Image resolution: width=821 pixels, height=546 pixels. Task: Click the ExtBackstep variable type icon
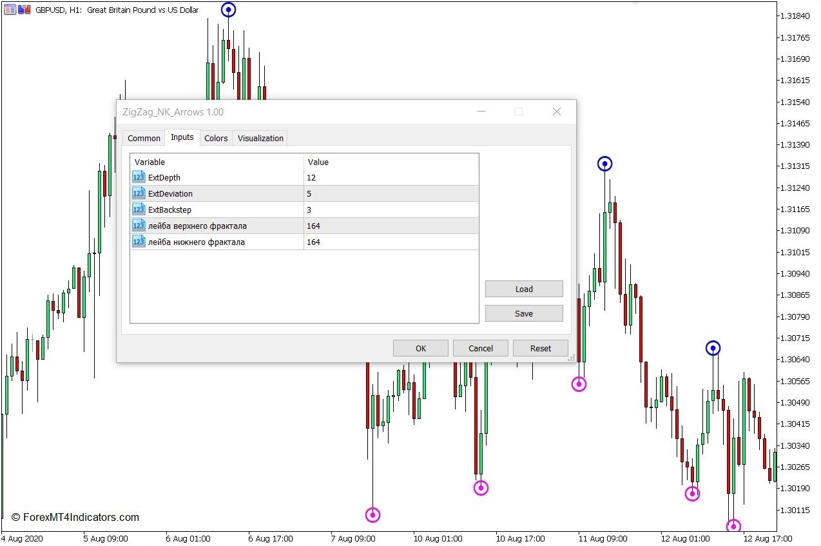pos(139,210)
